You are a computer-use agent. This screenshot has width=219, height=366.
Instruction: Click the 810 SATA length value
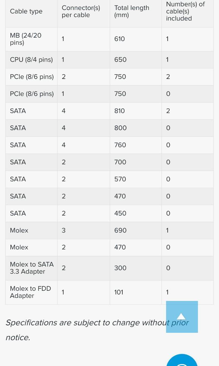coord(119,110)
